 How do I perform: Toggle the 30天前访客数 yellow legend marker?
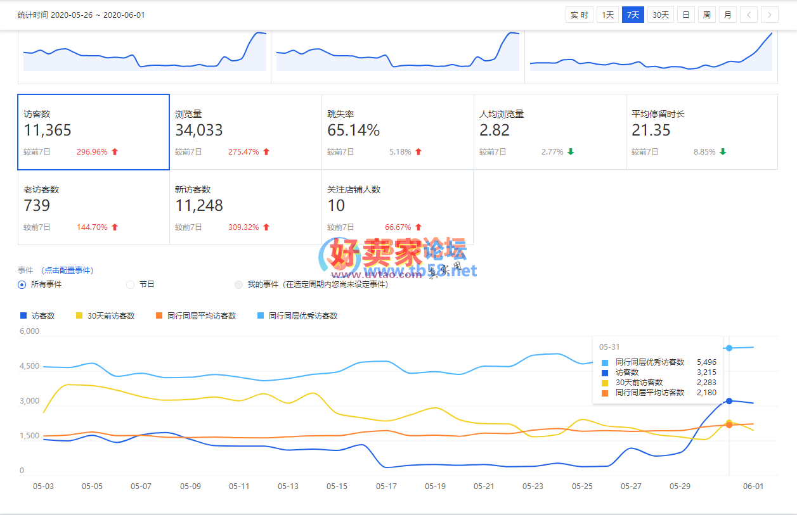pyautogui.click(x=79, y=315)
